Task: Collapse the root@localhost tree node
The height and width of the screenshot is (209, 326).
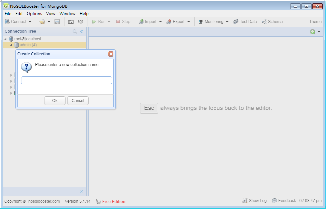Action: point(5,39)
